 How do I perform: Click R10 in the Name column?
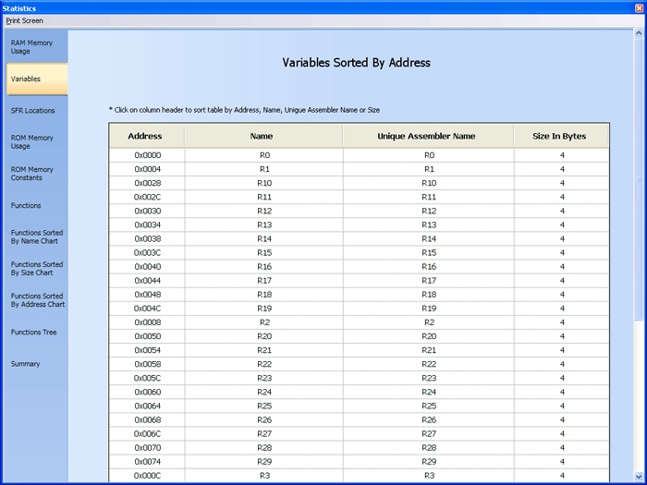[x=264, y=183]
